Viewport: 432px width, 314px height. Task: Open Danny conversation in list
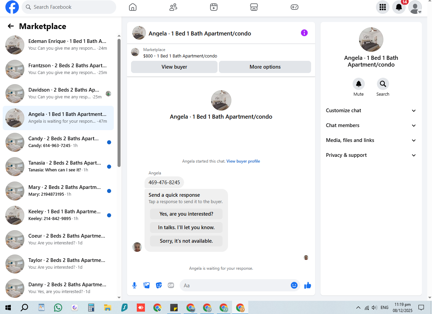point(58,288)
